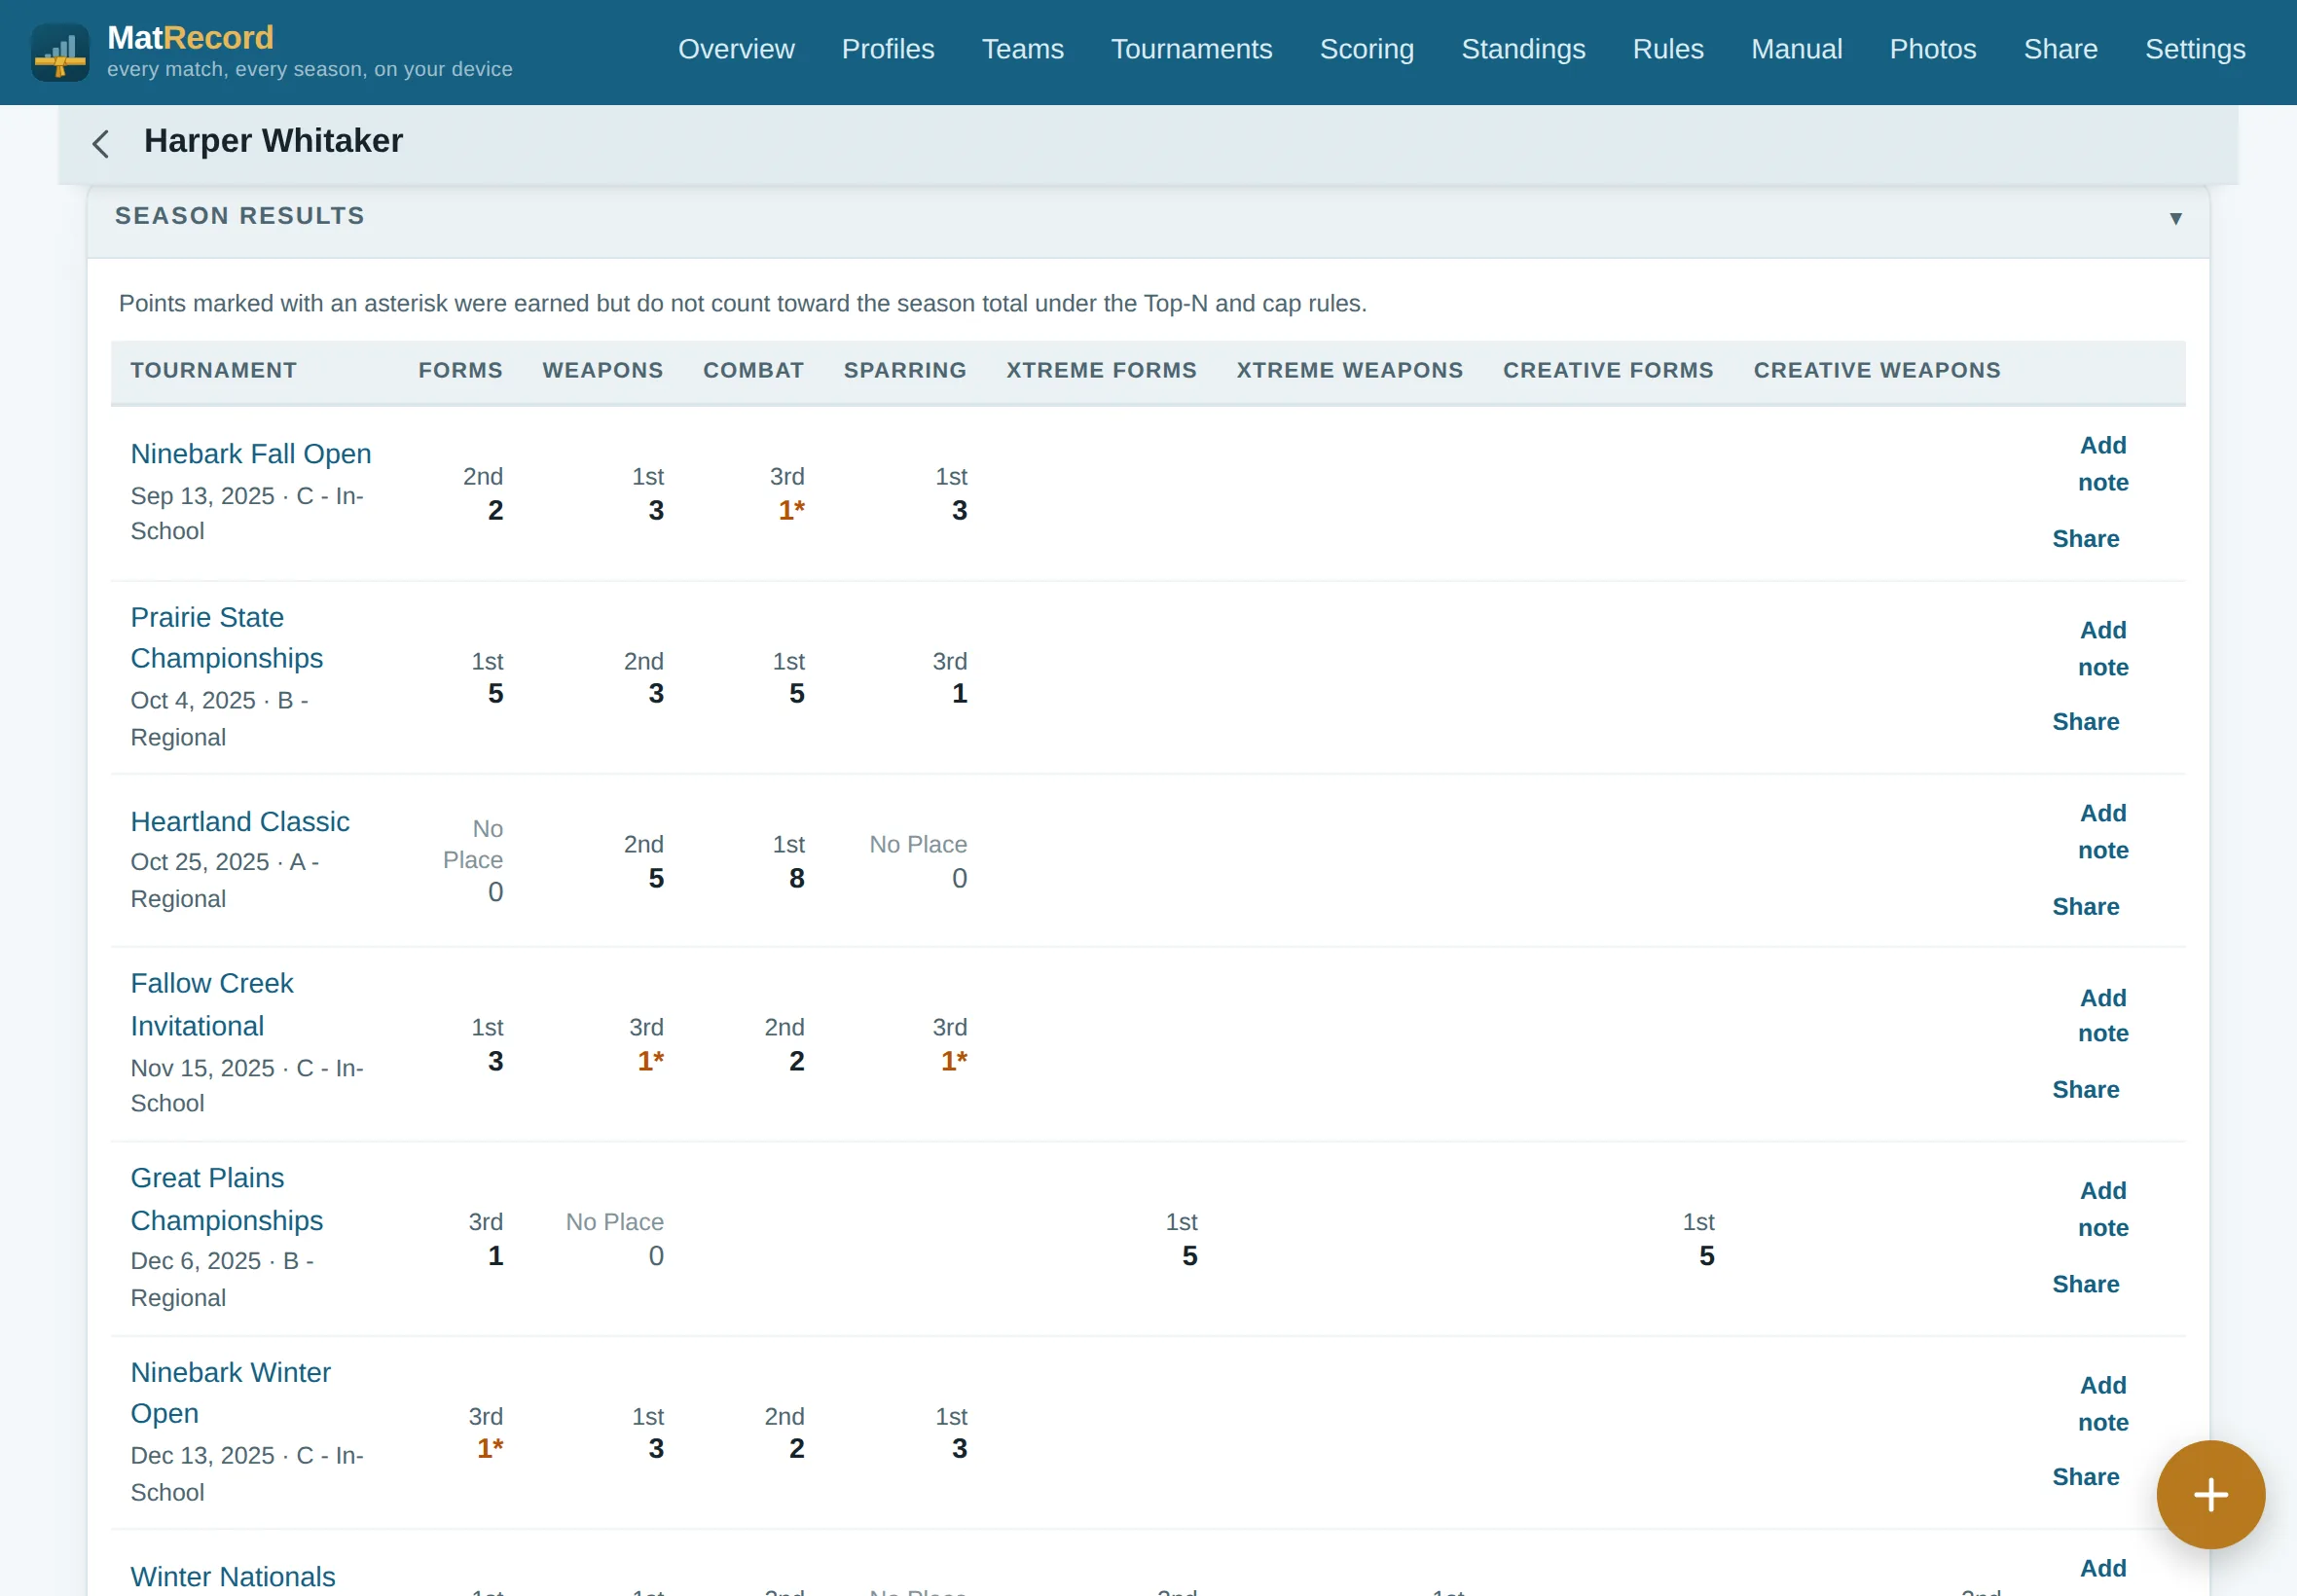This screenshot has height=1596, width=2297.
Task: Open the Heartland Classic tournament link
Action: 240,822
